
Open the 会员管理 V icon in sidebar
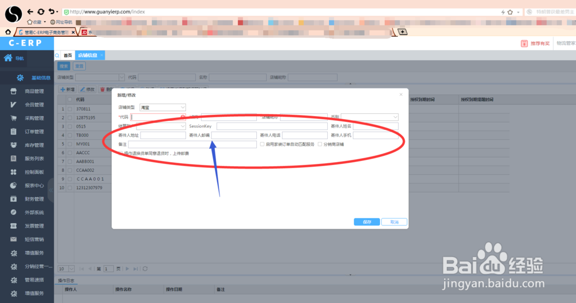point(14,105)
